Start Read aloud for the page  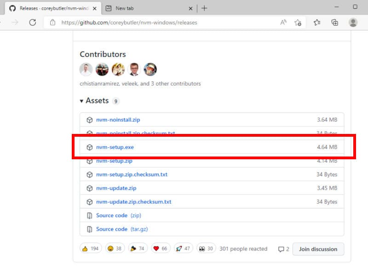pos(283,22)
